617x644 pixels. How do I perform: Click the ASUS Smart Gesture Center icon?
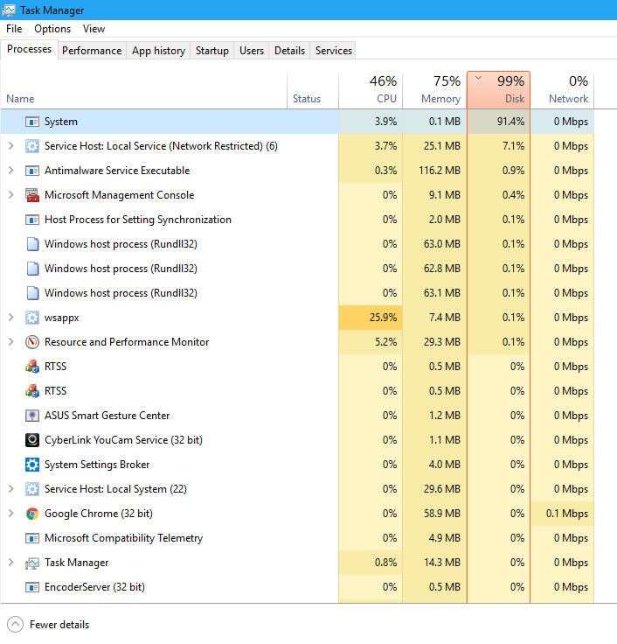coord(32,416)
